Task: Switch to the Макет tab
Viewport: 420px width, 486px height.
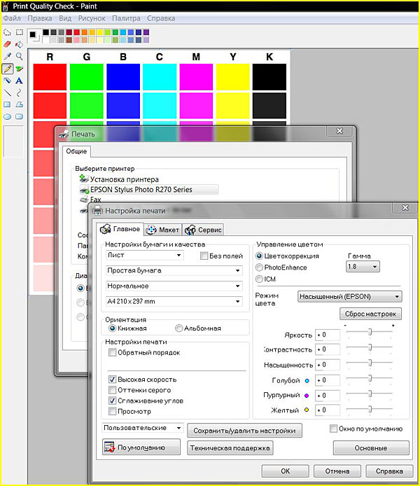Action: 163,230
